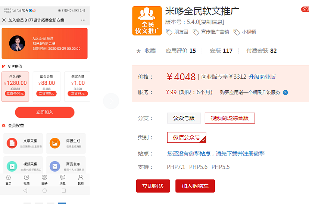
Task: Click the 宣传推广营销 tag
Action: pyautogui.click(x=211, y=32)
